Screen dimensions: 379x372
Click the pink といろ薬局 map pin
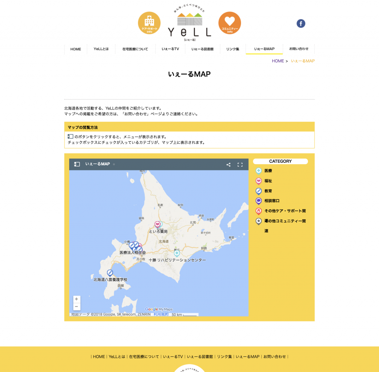tap(157, 225)
